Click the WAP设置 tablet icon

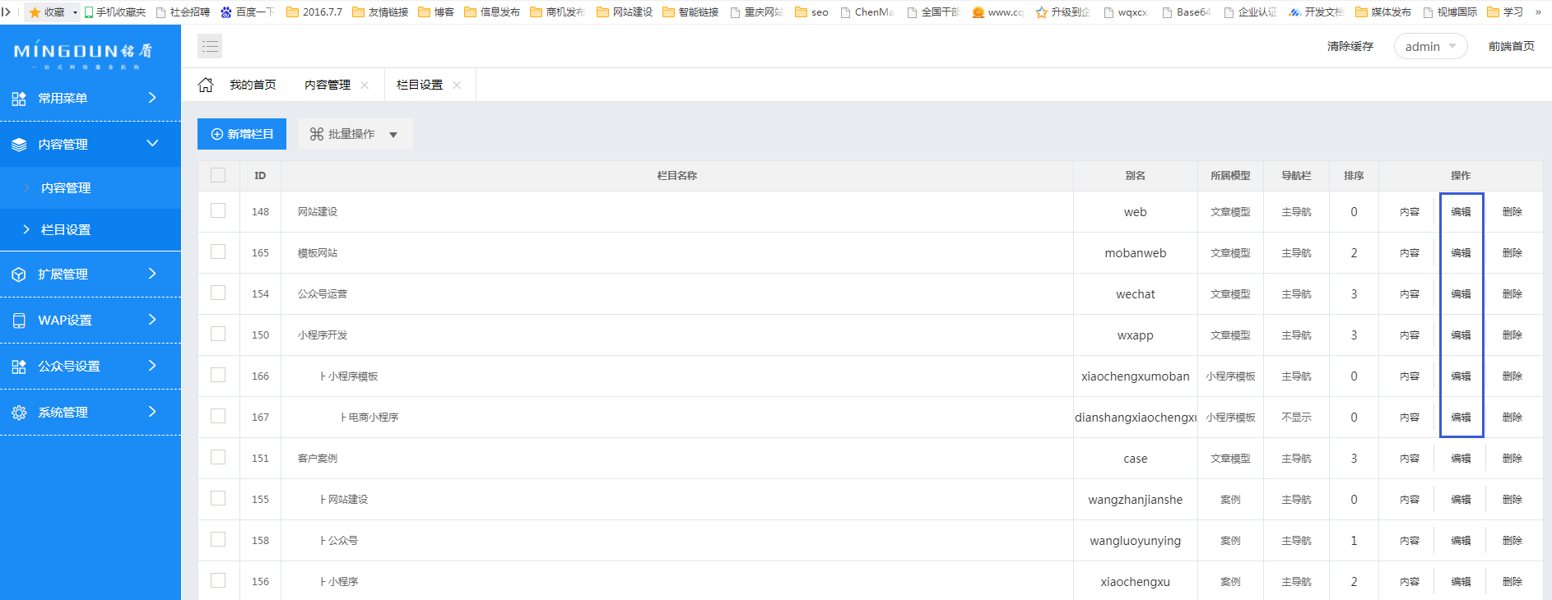[19, 321]
